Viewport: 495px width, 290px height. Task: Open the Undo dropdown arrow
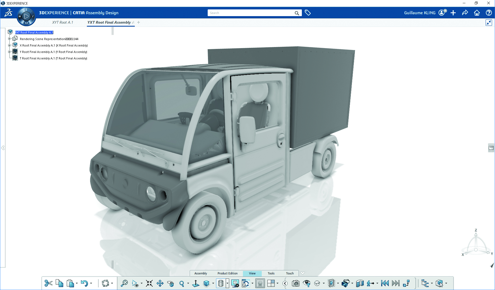[x=91, y=283]
